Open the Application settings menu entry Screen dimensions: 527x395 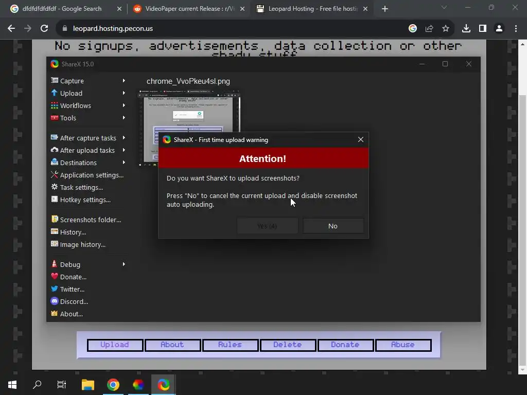(87, 175)
